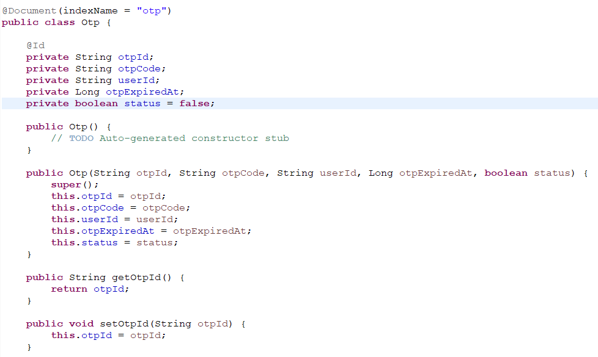The image size is (598, 357).
Task: Click the @Id annotation
Action: [x=35, y=46]
